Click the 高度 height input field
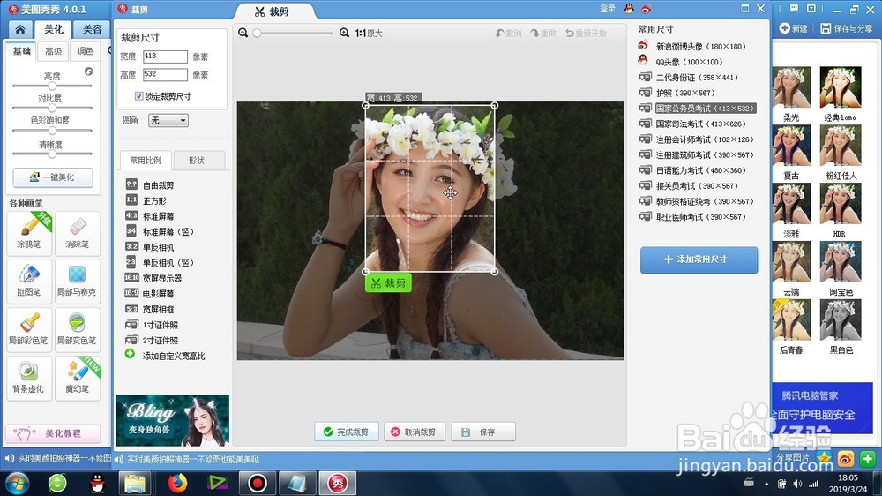 pyautogui.click(x=165, y=74)
